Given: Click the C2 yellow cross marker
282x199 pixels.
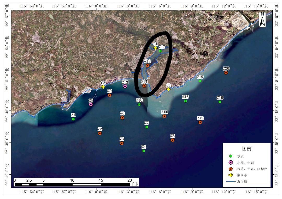Looking at the screenshot, I should [x=103, y=87].
